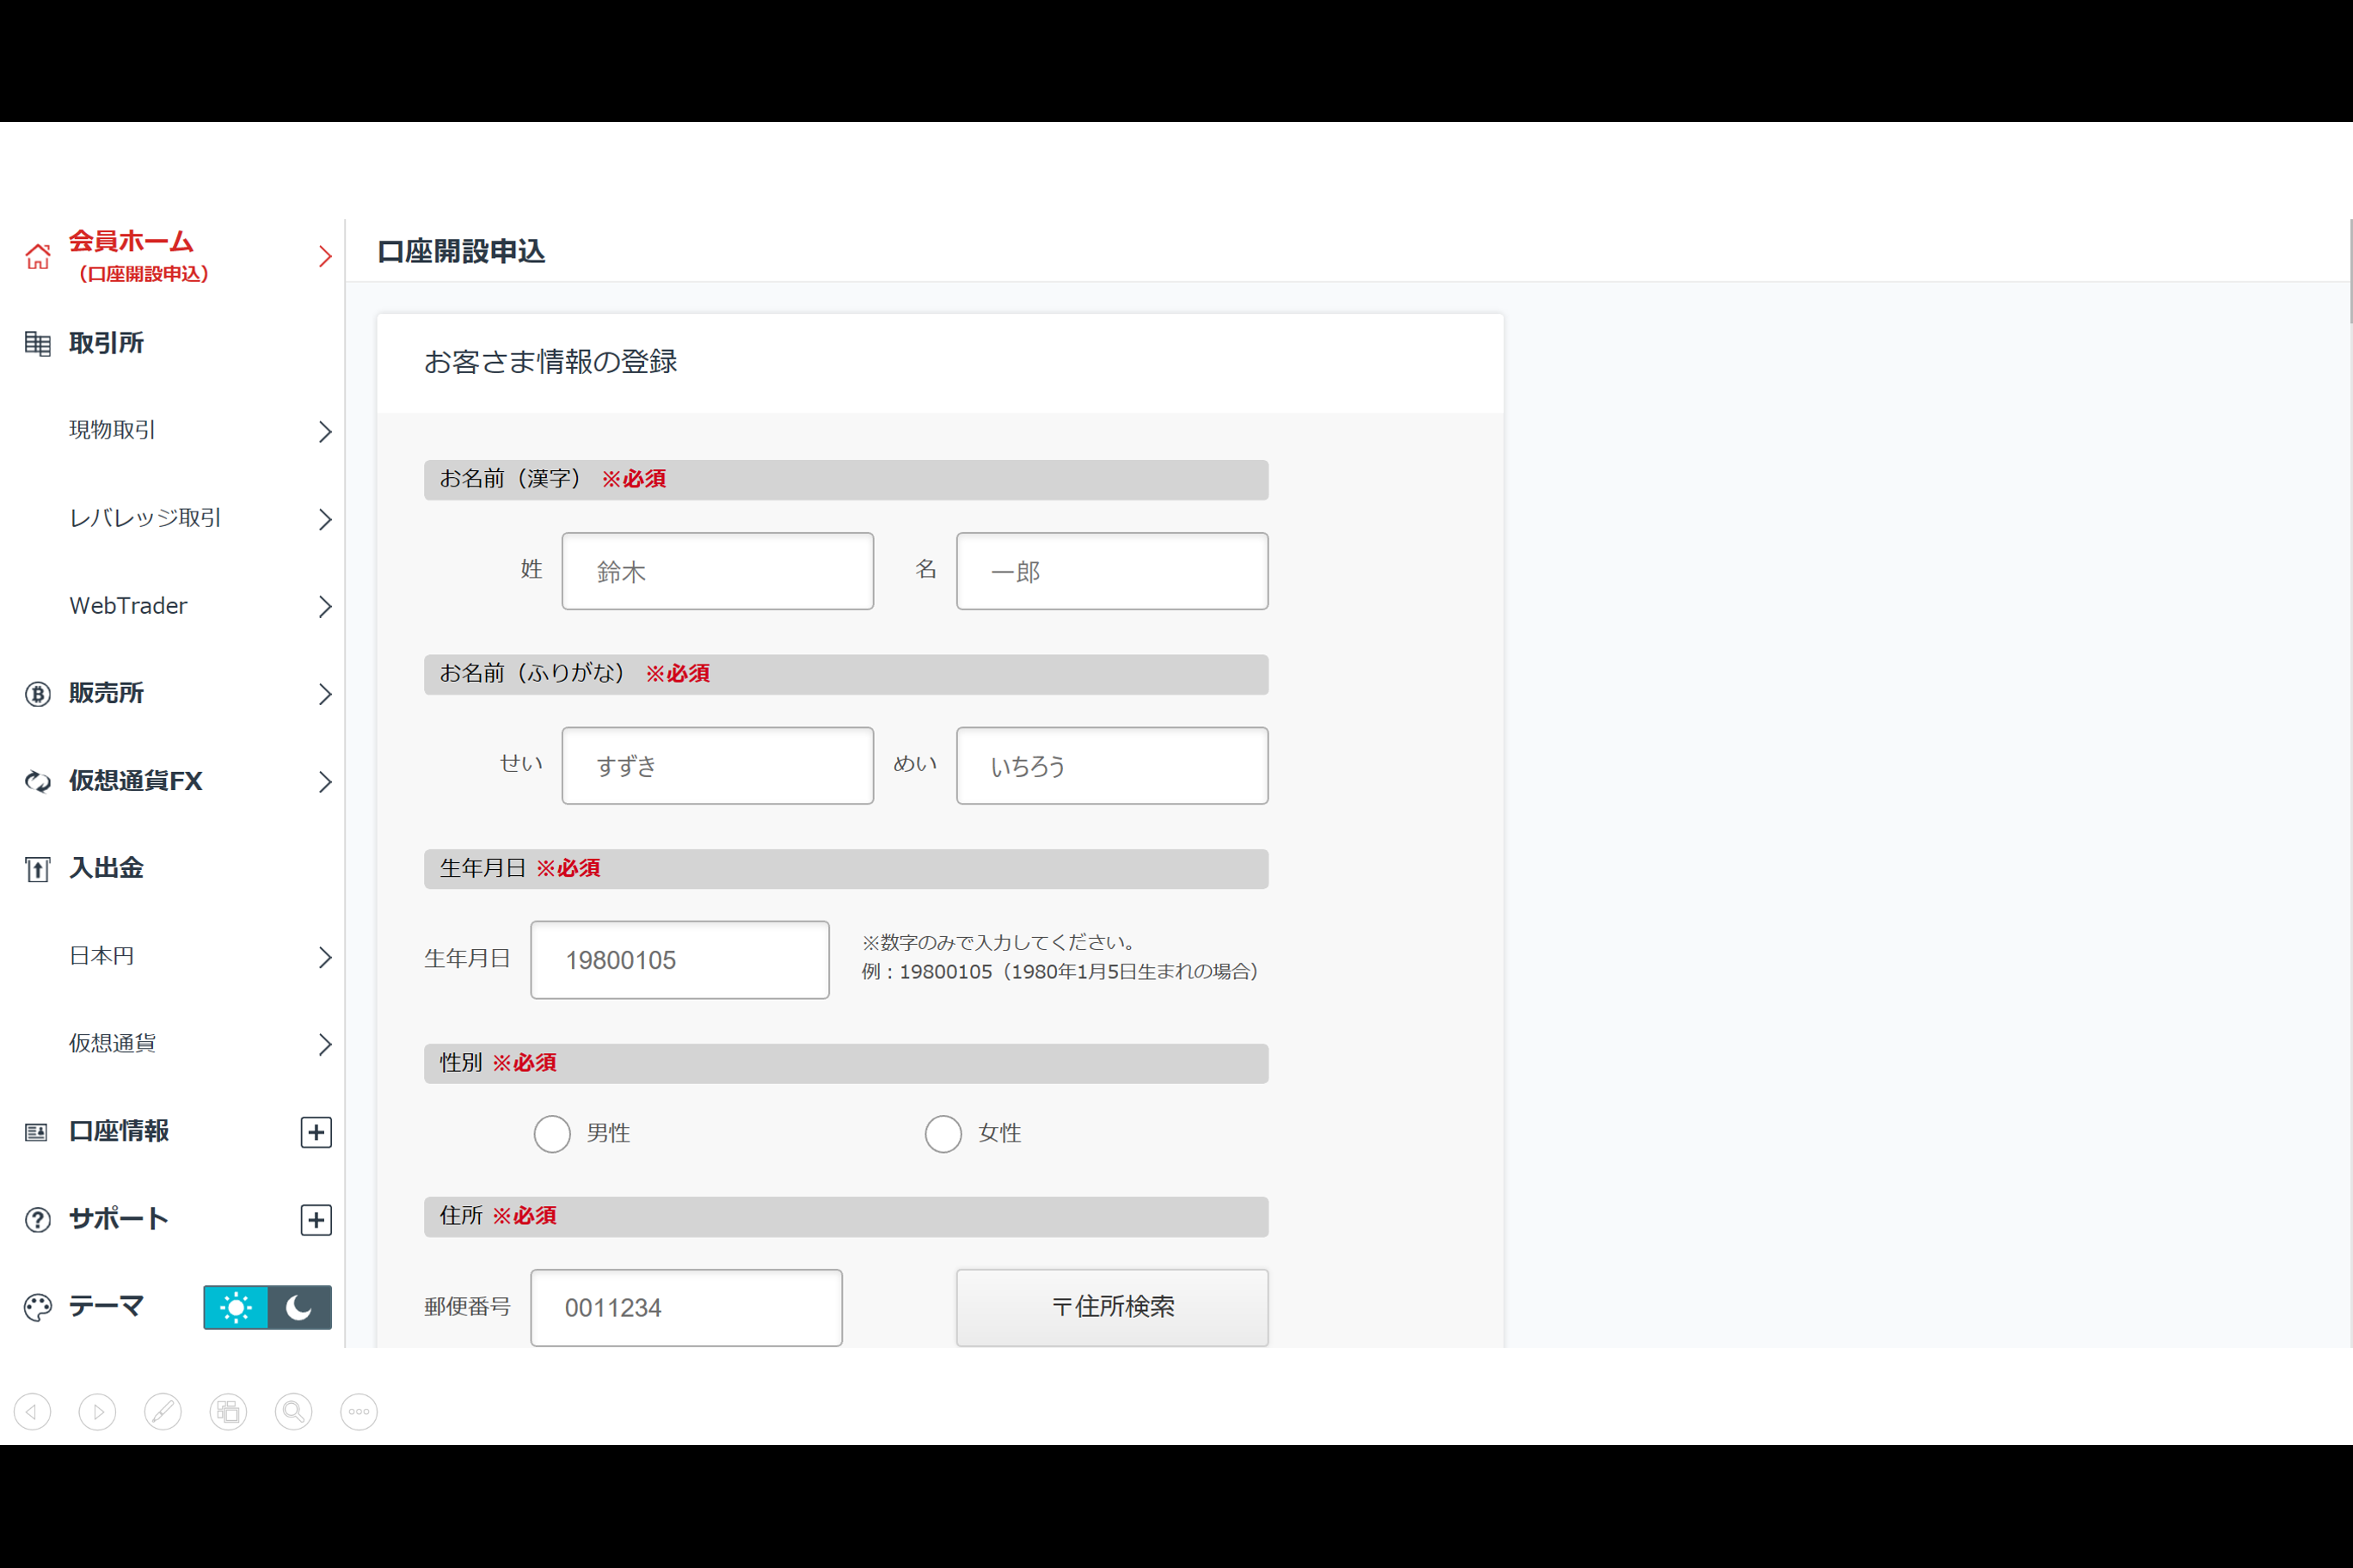
Task: Click the magnifier zoom icon
Action: (x=293, y=1412)
